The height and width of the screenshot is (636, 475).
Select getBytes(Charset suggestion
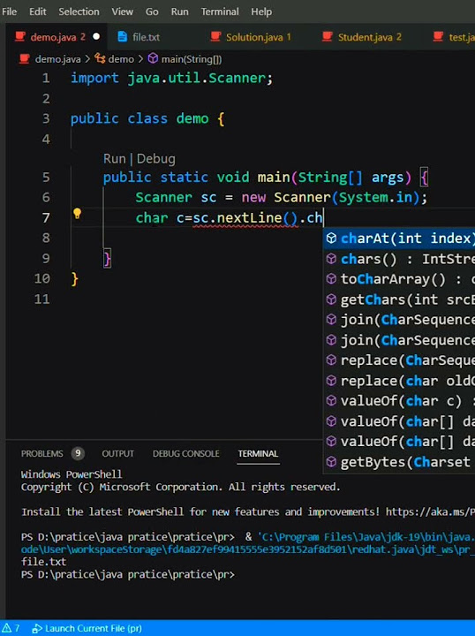click(399, 462)
